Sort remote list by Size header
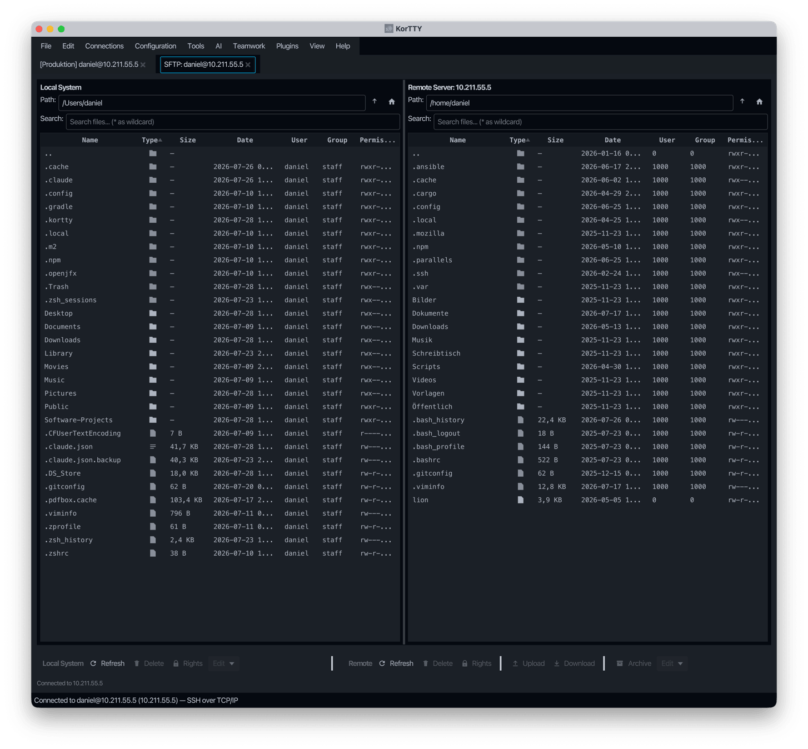Screen dimensions: 808x749 pos(556,140)
